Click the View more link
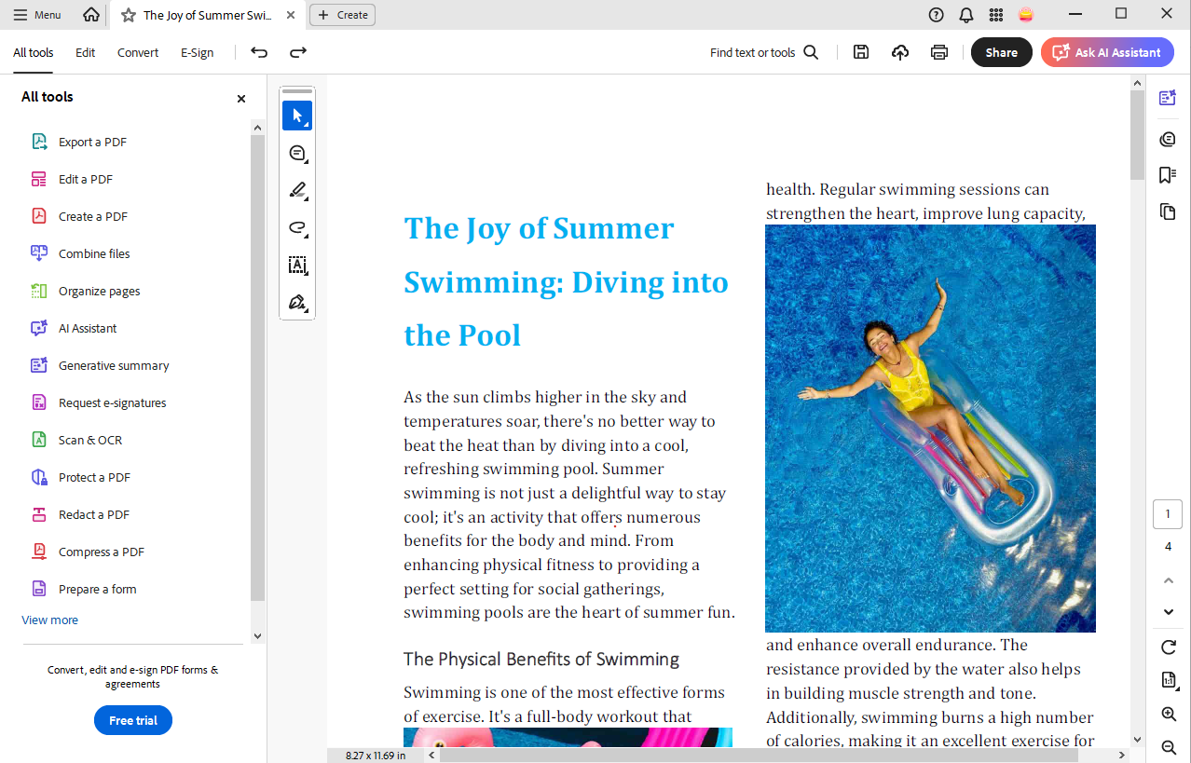The image size is (1191, 763). tap(50, 620)
